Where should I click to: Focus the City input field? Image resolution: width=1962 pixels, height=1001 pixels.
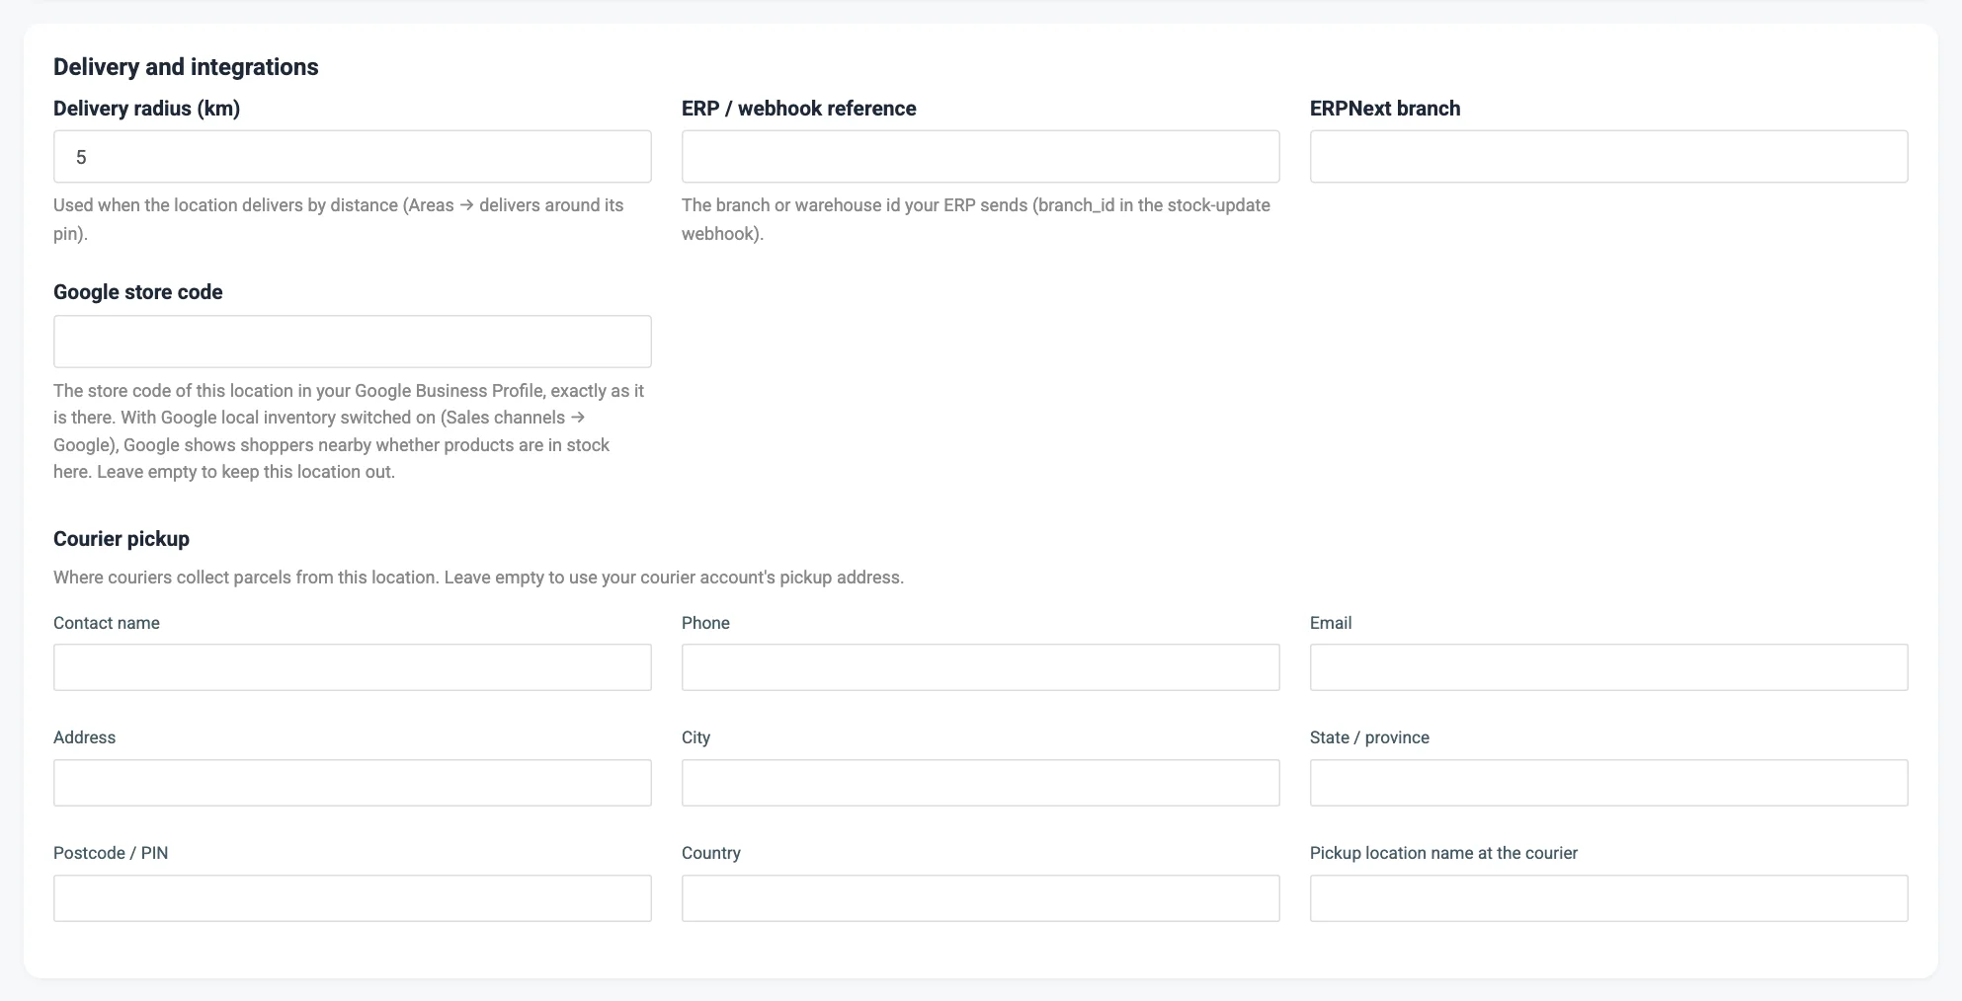coord(980,783)
